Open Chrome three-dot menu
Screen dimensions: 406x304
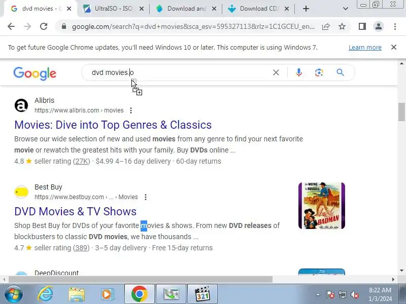tap(395, 26)
